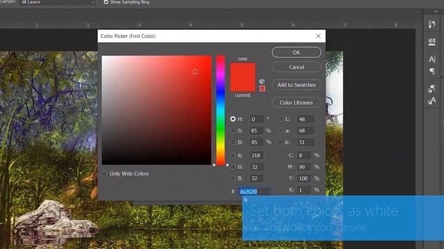Click the H value field

257,119
